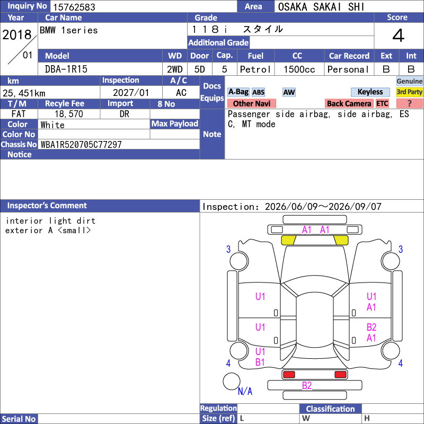Click the ABS equipment badge
424x424 pixels.
click(x=258, y=92)
